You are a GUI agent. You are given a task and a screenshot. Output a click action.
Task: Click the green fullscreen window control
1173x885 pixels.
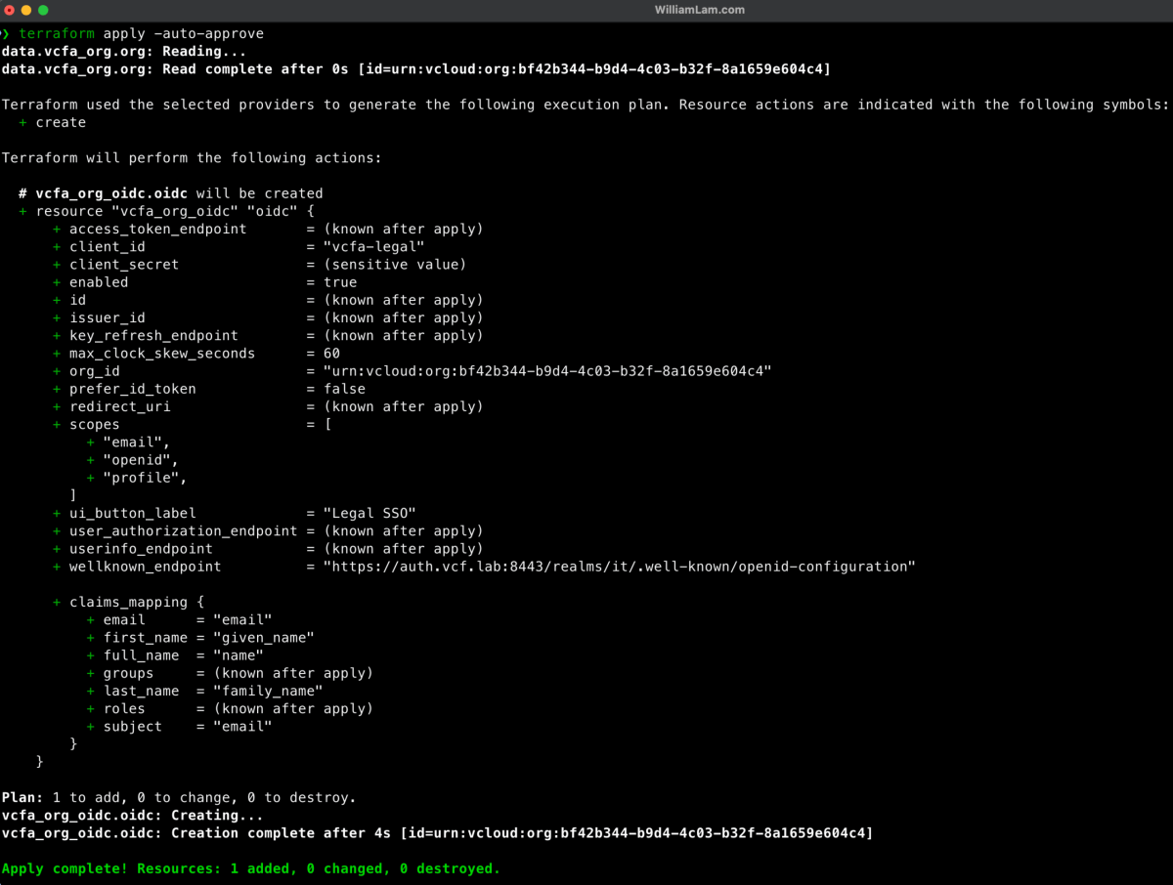(x=41, y=10)
